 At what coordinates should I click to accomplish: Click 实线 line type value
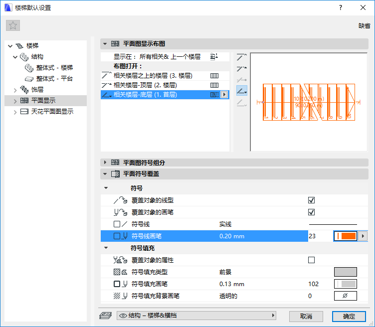[x=225, y=224]
